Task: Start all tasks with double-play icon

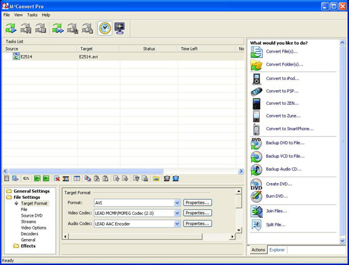Action: tap(58, 29)
